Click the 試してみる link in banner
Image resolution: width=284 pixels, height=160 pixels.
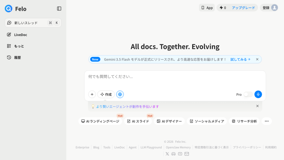tap(240, 59)
